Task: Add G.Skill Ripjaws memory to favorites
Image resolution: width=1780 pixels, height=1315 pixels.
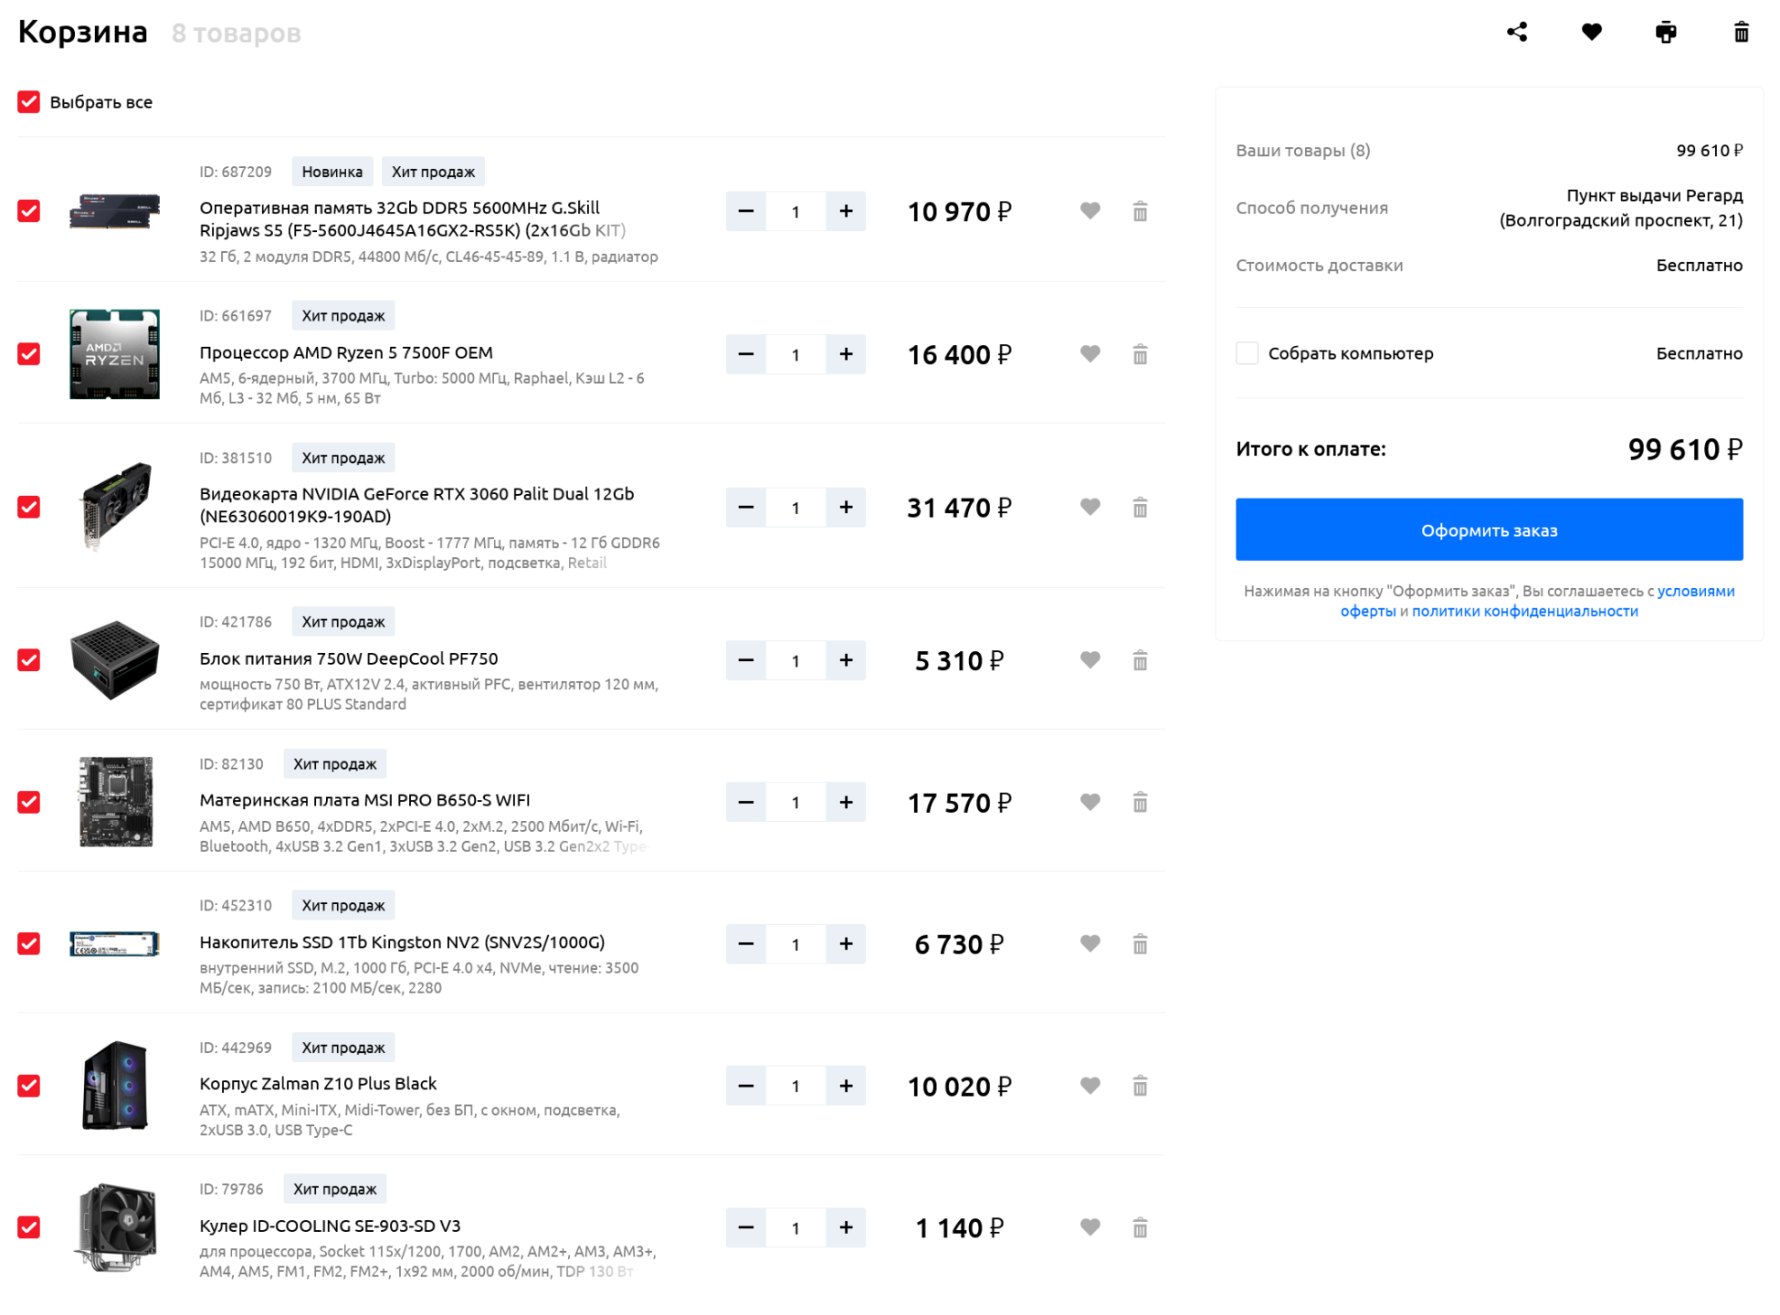Action: pos(1090,211)
